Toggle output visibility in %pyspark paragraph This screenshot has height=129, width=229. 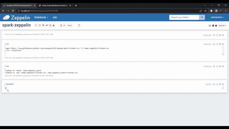click(220, 84)
